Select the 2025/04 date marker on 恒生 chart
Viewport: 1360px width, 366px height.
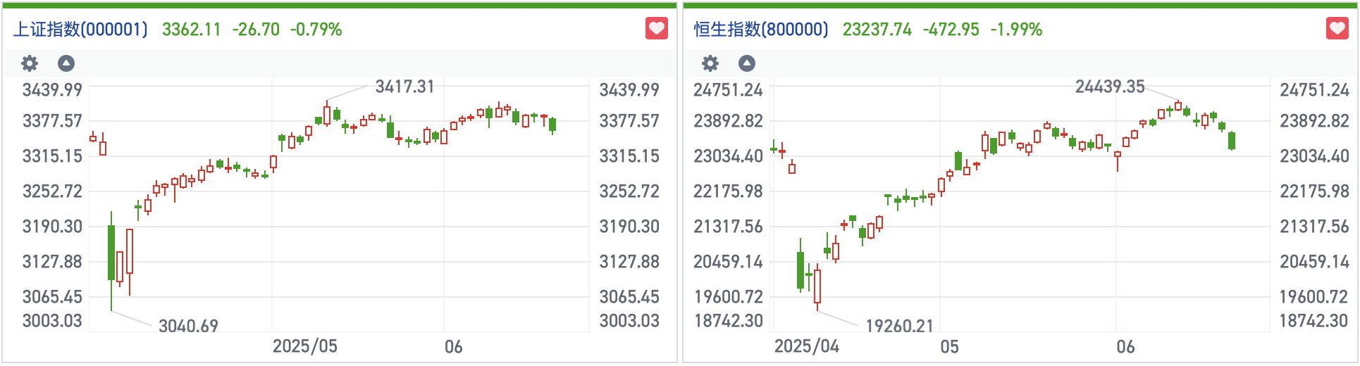coord(807,346)
